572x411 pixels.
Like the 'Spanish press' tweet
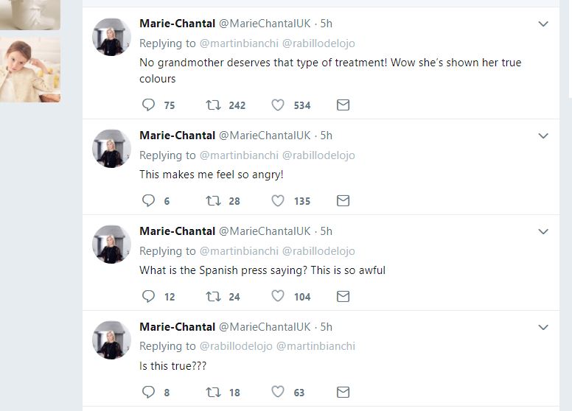coord(278,297)
